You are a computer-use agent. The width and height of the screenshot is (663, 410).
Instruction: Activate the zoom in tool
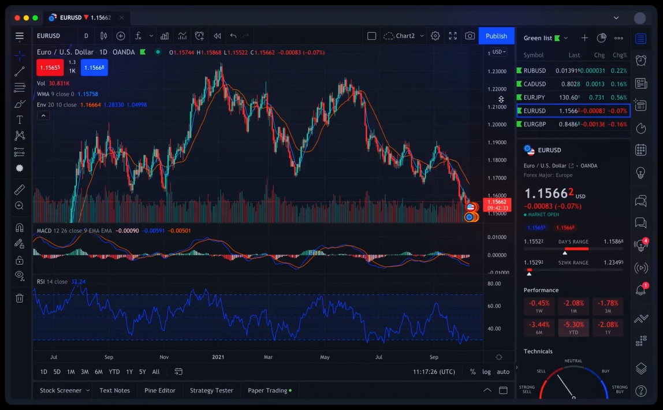tap(20, 206)
